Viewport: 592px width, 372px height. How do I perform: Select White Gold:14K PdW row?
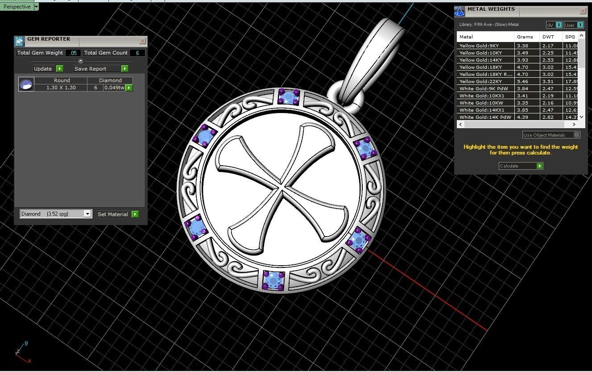(x=517, y=117)
